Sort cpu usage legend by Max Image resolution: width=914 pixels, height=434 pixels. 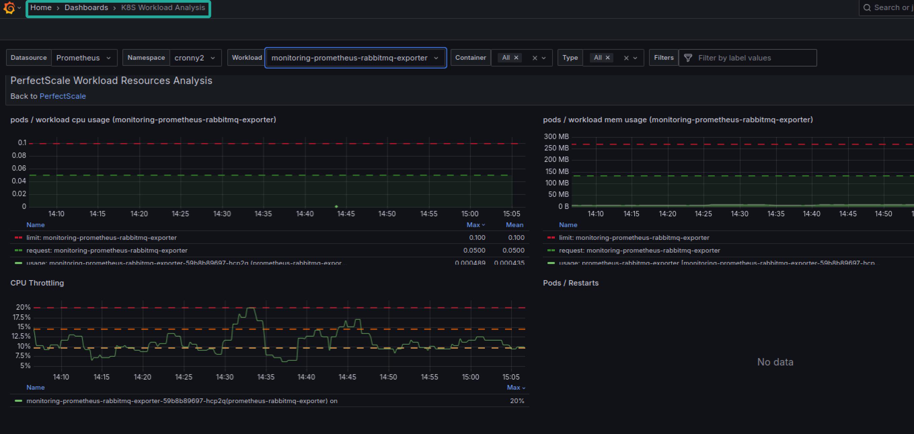(473, 225)
